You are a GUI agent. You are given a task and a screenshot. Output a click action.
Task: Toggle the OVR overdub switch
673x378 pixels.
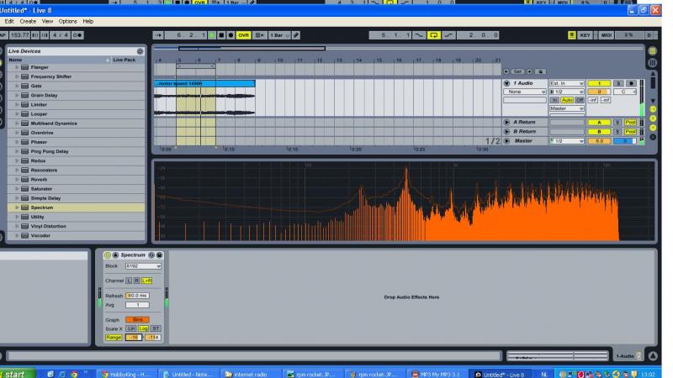tap(243, 35)
